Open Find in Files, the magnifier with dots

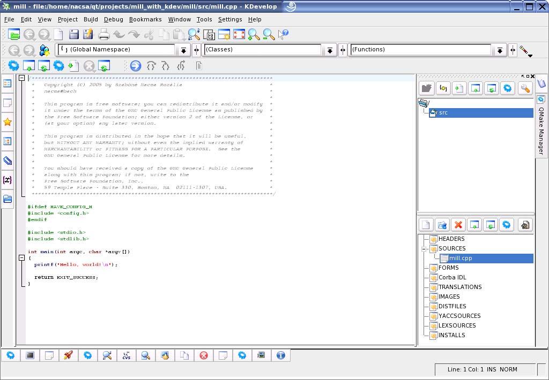[x=194, y=34]
